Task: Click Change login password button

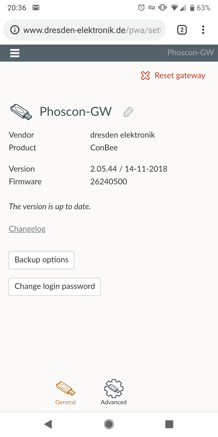Action: pyautogui.click(x=54, y=286)
